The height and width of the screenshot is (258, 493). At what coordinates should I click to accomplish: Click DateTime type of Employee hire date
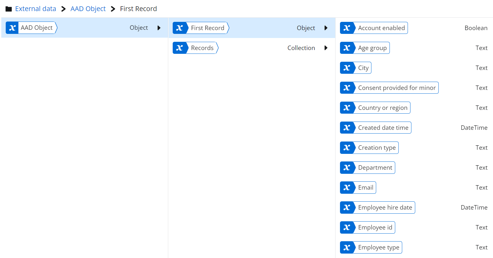tap(474, 207)
